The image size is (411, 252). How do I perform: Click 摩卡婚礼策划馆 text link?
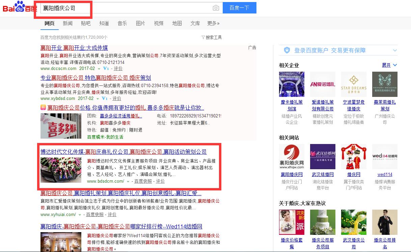pos(292,105)
